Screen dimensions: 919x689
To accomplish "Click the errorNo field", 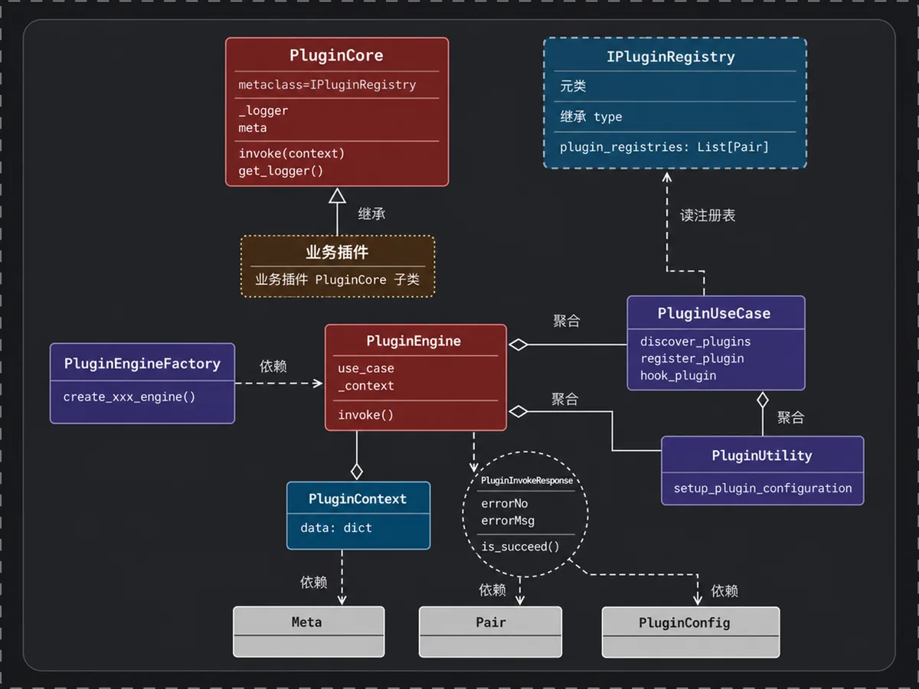I will coord(504,504).
